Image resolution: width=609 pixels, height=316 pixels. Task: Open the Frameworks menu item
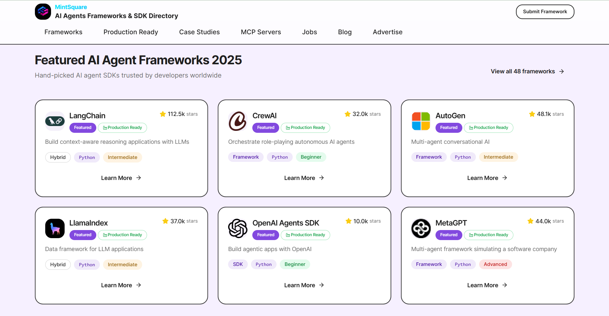(63, 32)
